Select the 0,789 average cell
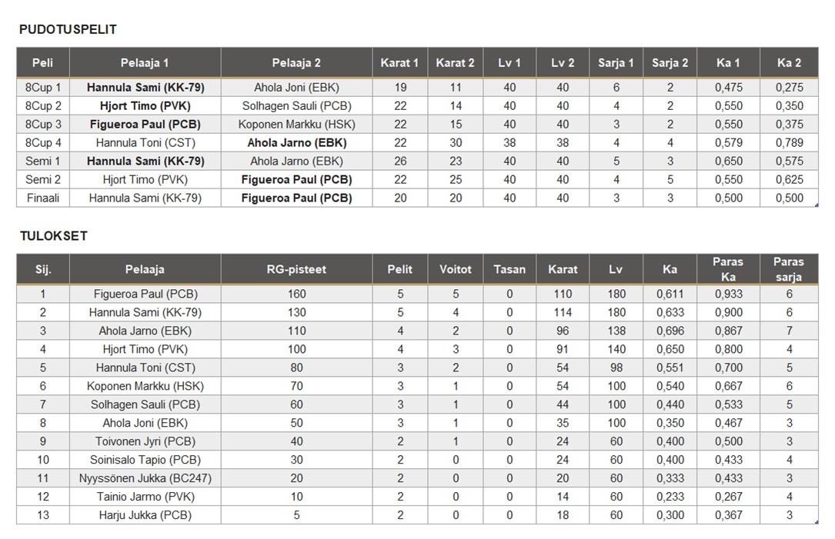Image resolution: width=835 pixels, height=539 pixels. pos(789,142)
